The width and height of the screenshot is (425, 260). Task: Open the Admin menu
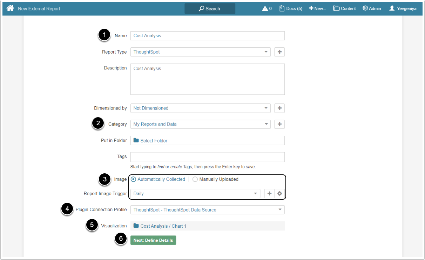[372, 8]
